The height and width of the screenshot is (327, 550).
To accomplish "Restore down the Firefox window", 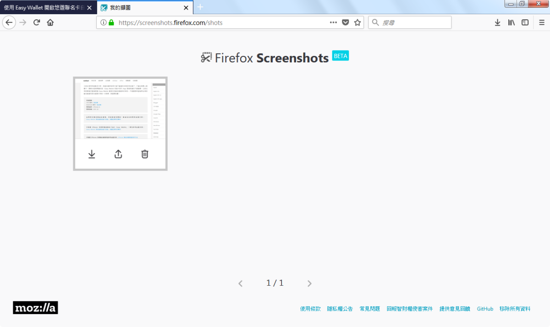I will (522, 4).
